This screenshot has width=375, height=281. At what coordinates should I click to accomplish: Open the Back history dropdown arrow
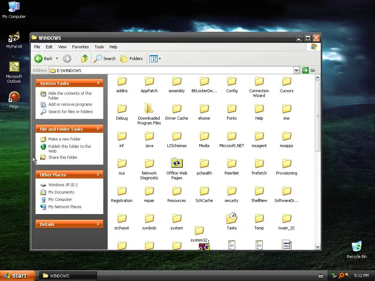pos(57,59)
